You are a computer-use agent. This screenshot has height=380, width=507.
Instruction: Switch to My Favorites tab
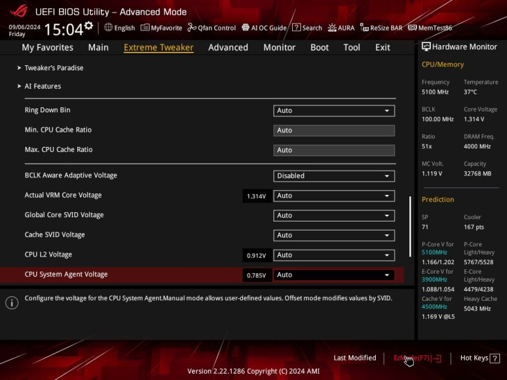(48, 47)
